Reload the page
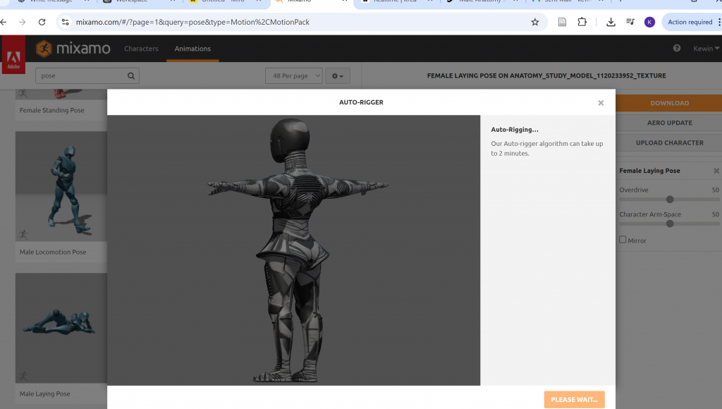The image size is (722, 409). coord(42,22)
